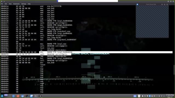Select the highlighted line 8048479 call printf
Image resolution: width=175 pixels, height=98 pixels.
point(36,54)
